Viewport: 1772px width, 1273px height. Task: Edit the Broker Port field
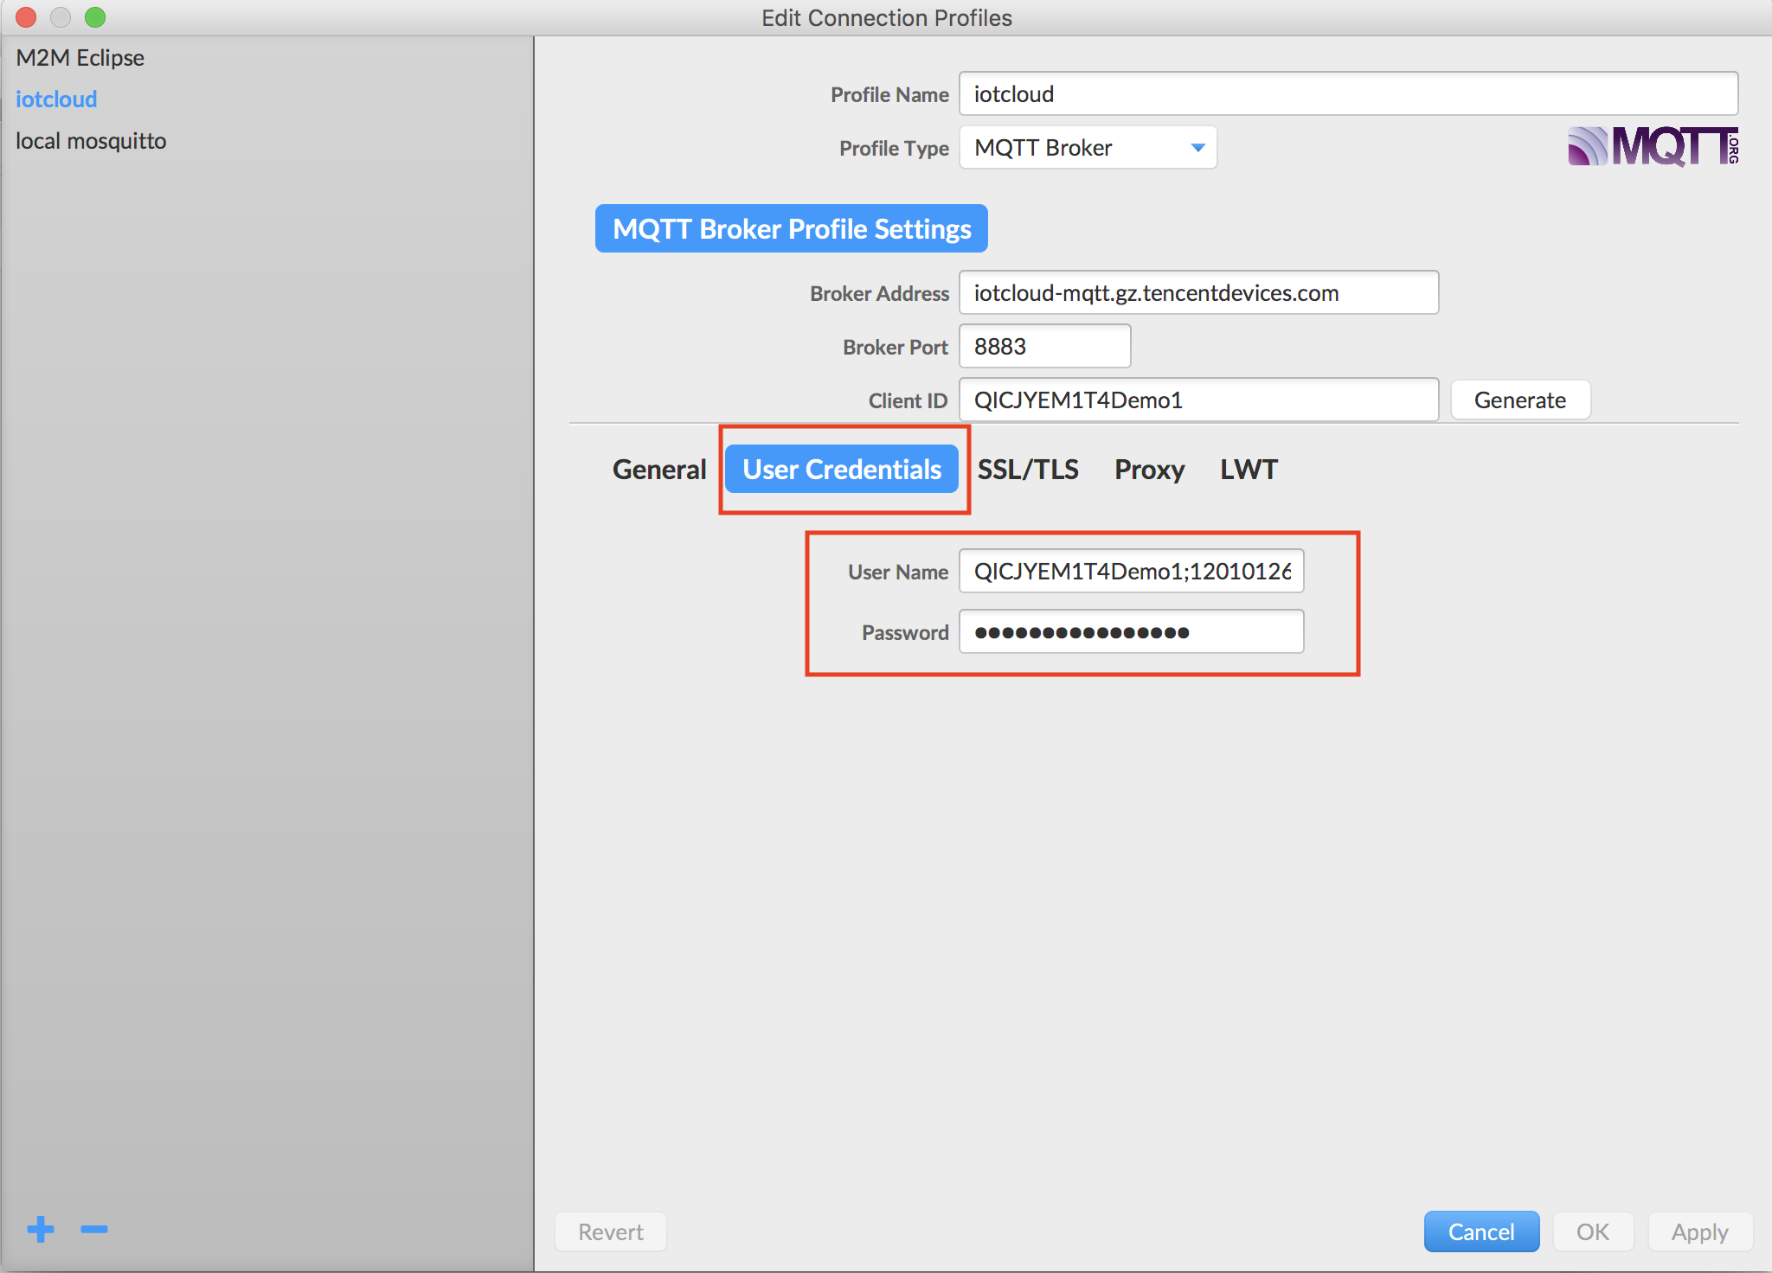point(1044,346)
